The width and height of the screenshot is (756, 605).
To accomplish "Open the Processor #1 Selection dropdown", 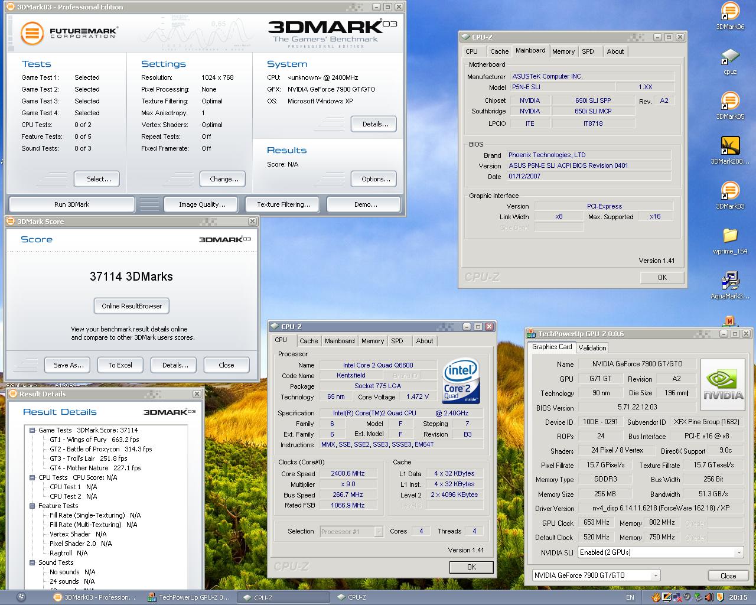I will [x=379, y=532].
